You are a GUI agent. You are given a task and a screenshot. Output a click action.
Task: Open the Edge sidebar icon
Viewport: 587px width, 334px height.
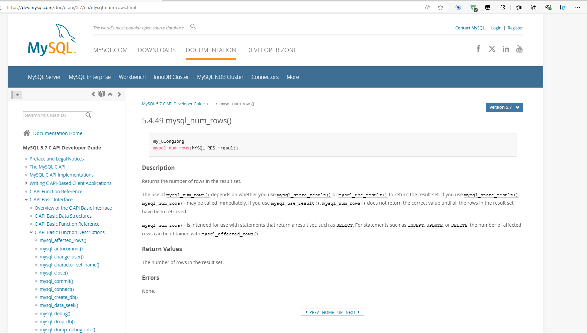click(563, 7)
